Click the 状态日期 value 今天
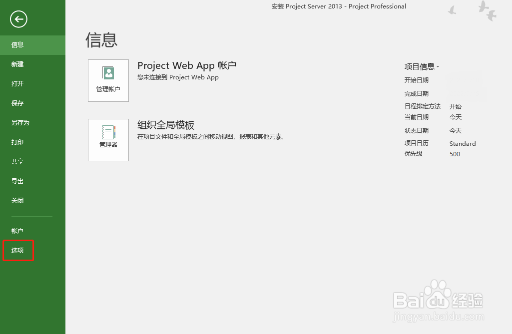This screenshot has width=512, height=334. pos(455,131)
